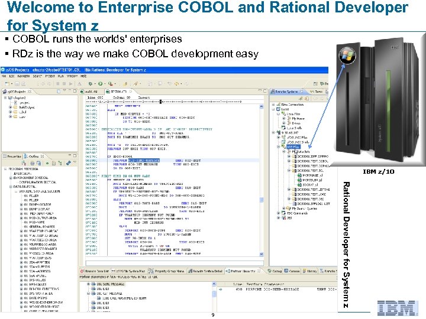Expand TSO Commands node
426x319 pixels.
tap(278, 213)
